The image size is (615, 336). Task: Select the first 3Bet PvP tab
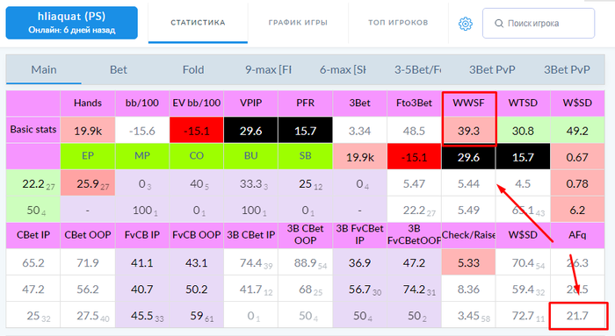pos(492,69)
